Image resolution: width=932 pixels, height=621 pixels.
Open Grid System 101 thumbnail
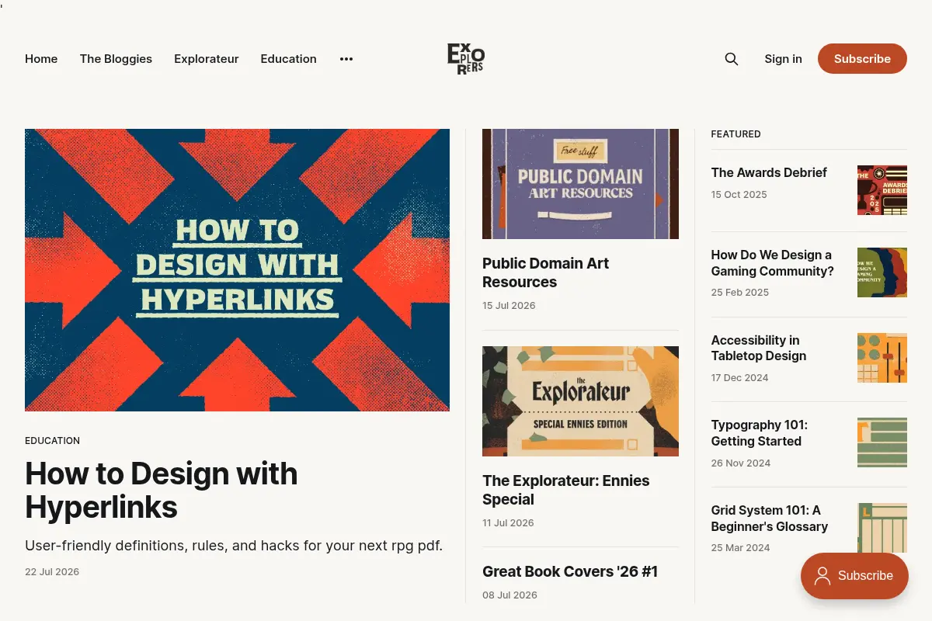coord(882,528)
